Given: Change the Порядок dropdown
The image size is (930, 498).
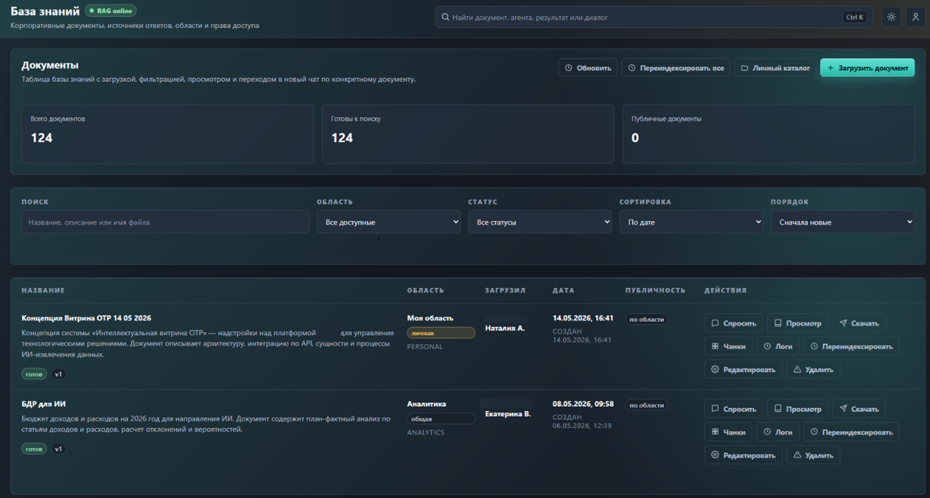Looking at the screenshot, I should click(x=843, y=222).
